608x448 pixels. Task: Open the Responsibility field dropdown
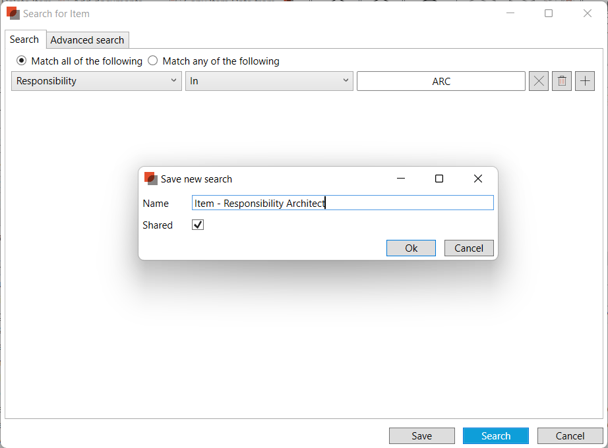96,81
